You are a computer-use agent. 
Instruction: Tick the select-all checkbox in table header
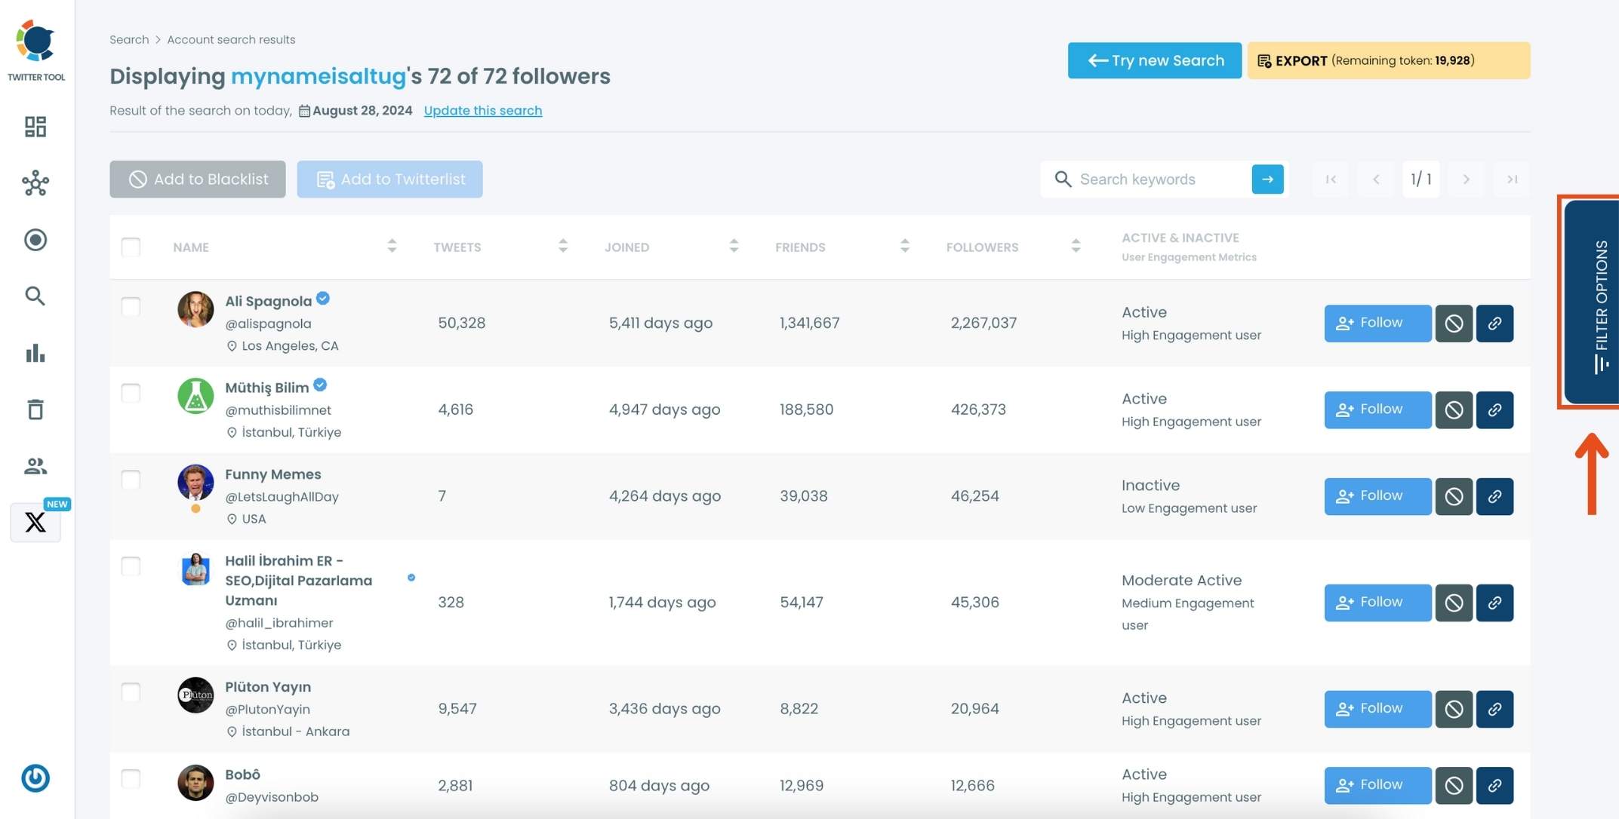pos(131,247)
